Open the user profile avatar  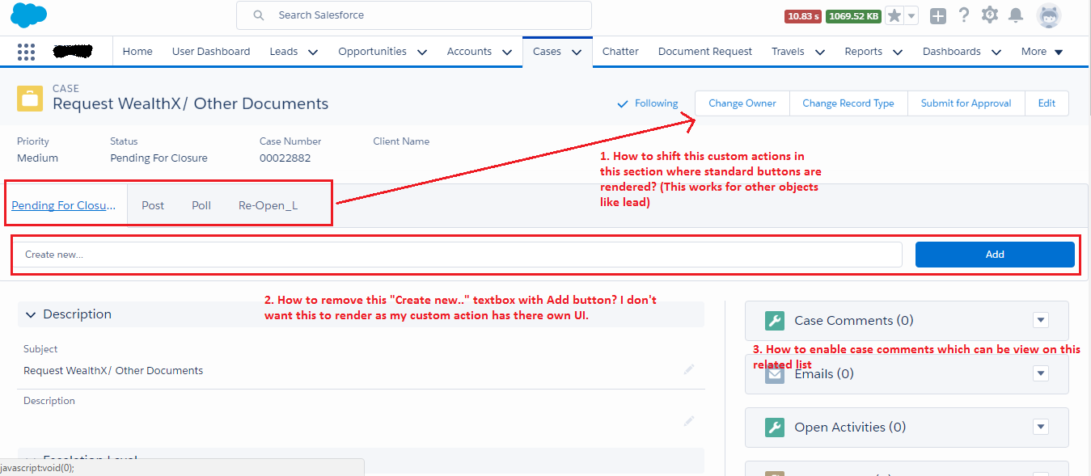tap(1049, 15)
